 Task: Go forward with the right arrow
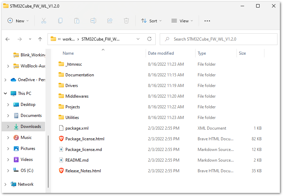[20, 39]
